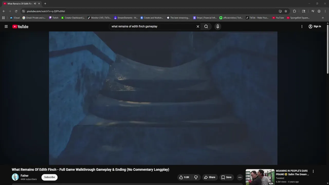Go to the YouTube home logo
Screen dimensions: 329x185
(x=20, y=26)
